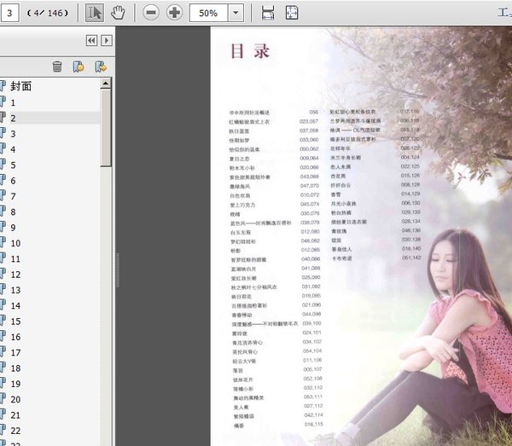Delete selected bookmark with trash icon
This screenshot has width=512, height=446.
click(57, 66)
